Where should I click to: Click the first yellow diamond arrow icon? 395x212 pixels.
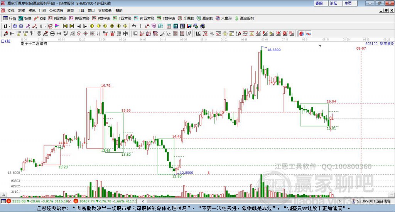[92, 26]
